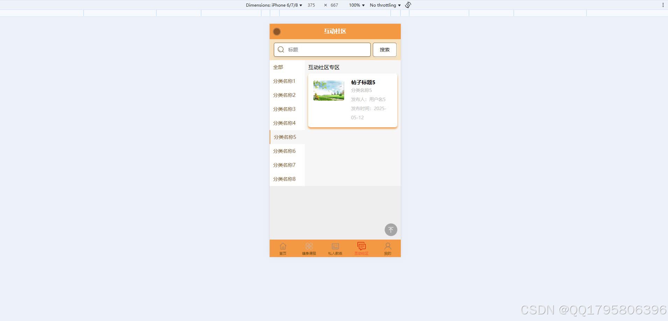Open the 100% zoom level dropdown
The width and height of the screenshot is (668, 321).
pos(356,5)
